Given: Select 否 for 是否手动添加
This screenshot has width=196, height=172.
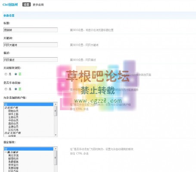Looking at the screenshot, I should (16, 89).
